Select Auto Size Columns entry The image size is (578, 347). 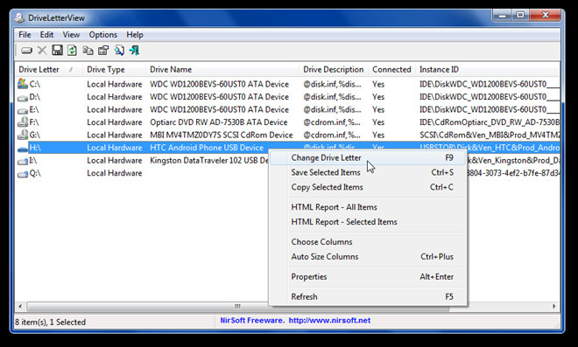point(369,256)
